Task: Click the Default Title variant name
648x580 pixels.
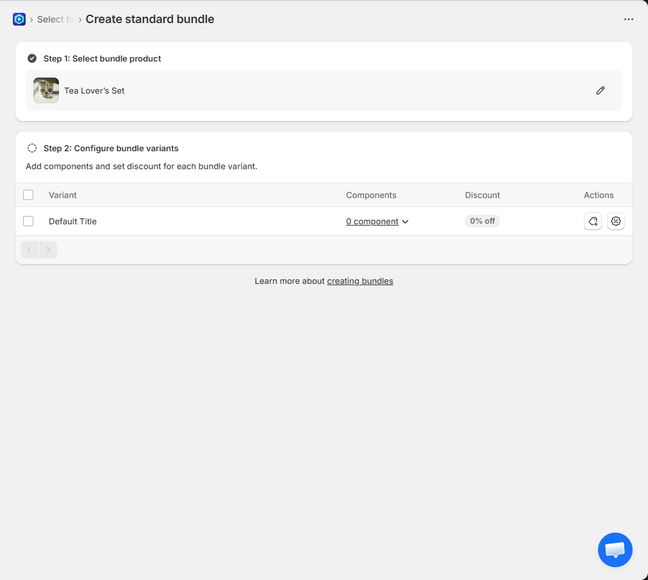Action: pos(72,221)
